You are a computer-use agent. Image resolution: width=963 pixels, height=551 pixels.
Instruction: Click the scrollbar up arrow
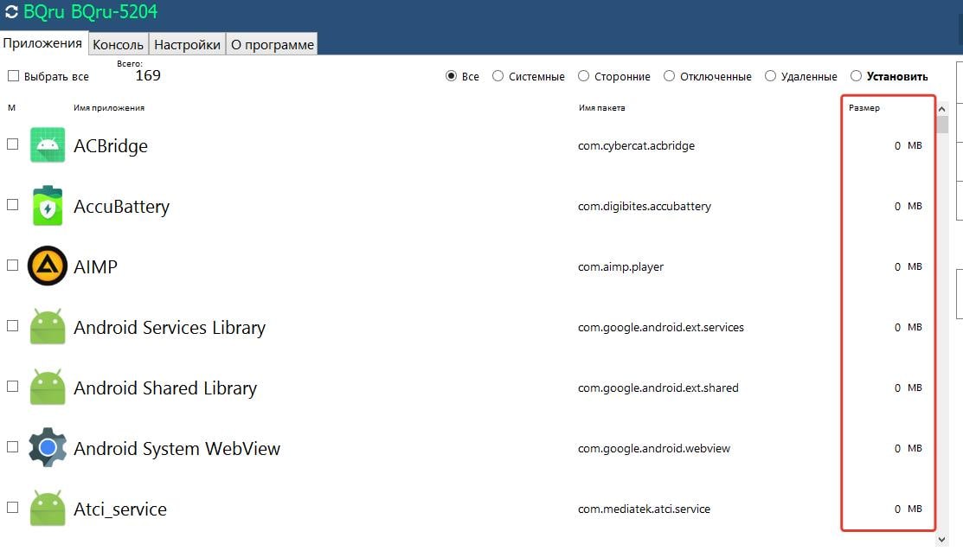(x=942, y=109)
